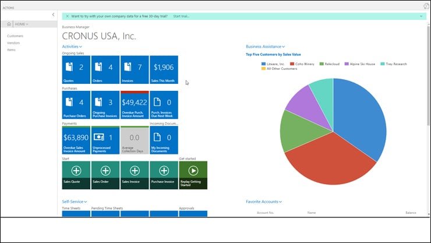Collapse the navigation pane arrow
The height and width of the screenshot is (243, 431).
53,15
